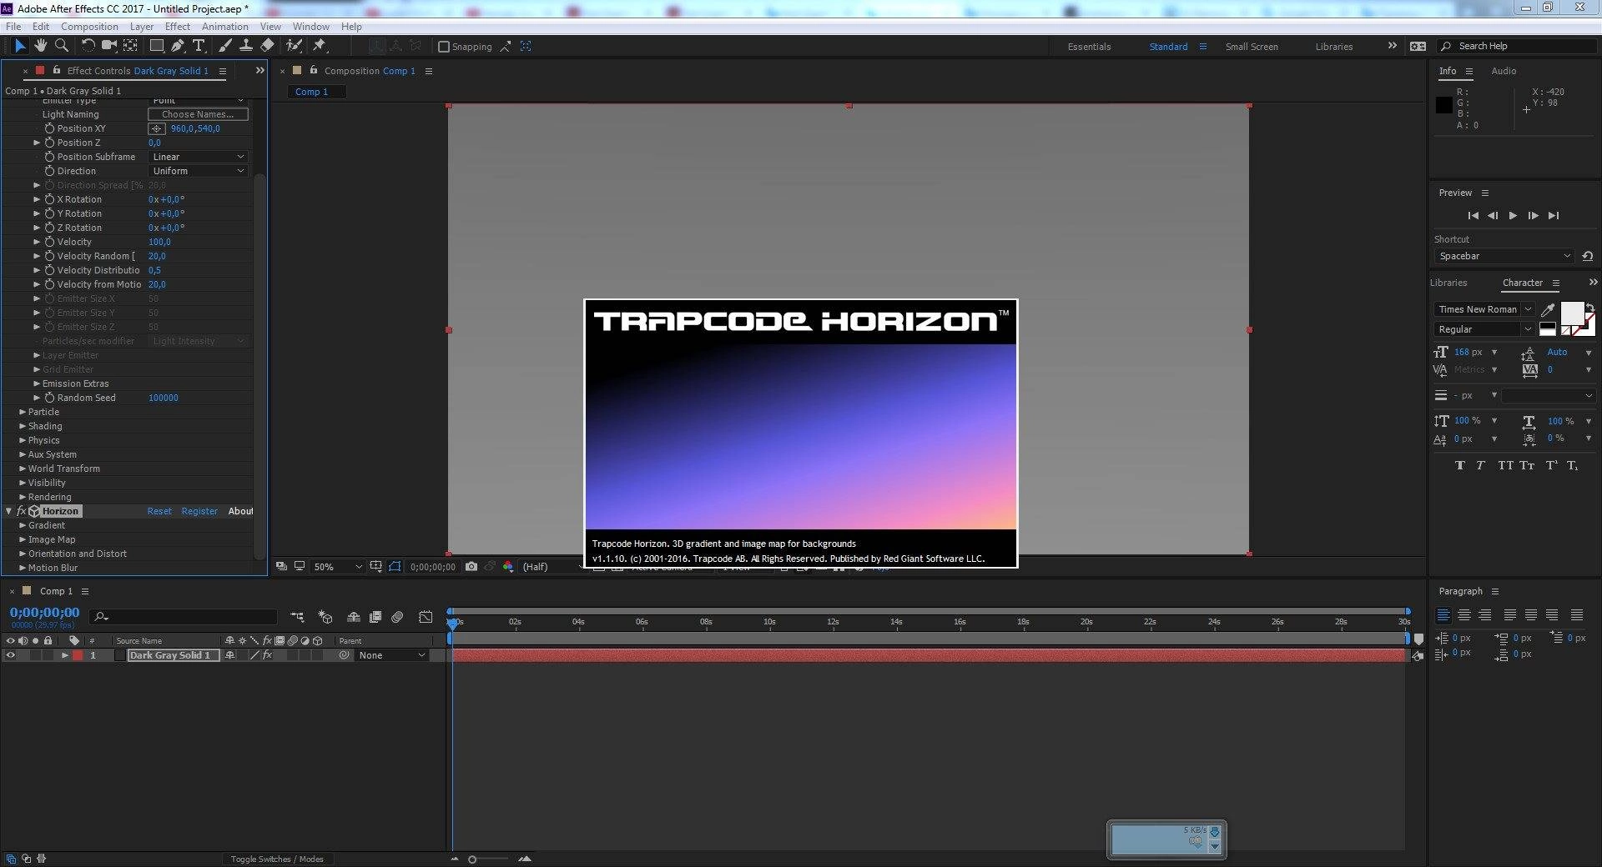1602x867 pixels.
Task: Click the Draft 3D icon in timeline
Action: (x=325, y=617)
